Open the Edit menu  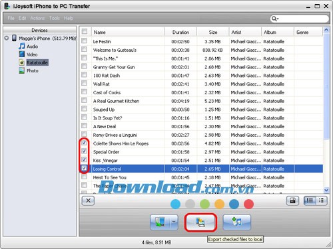[x=22, y=18]
